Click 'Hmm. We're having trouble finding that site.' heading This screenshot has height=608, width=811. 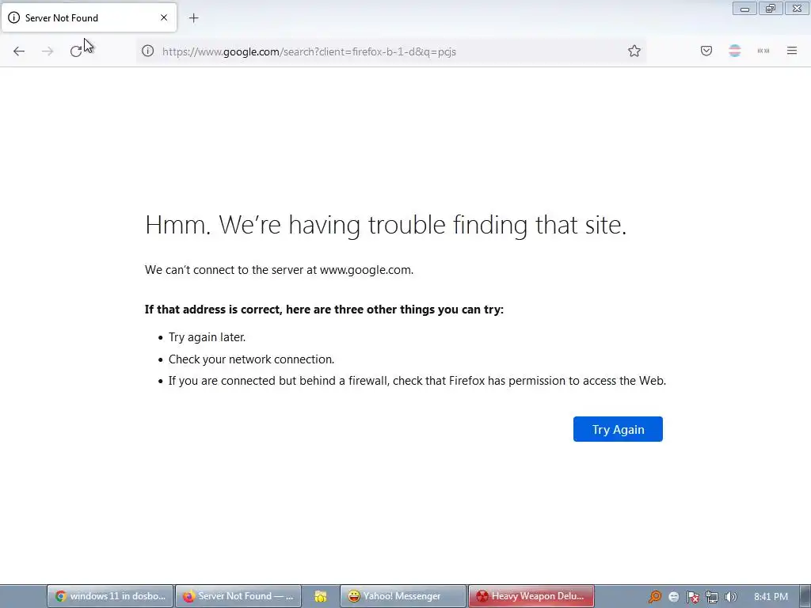pyautogui.click(x=386, y=225)
